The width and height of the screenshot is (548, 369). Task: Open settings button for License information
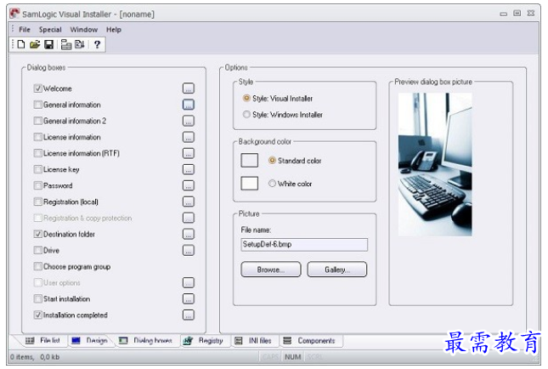189,137
